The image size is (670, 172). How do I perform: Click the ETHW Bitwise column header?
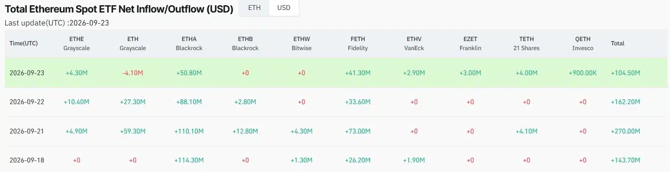tap(301, 44)
